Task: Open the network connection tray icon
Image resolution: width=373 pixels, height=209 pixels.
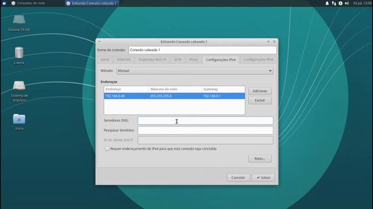Action: pyautogui.click(x=334, y=3)
